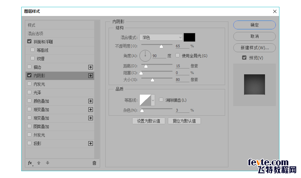Click the 不透明度 slider handle

(x=161, y=47)
